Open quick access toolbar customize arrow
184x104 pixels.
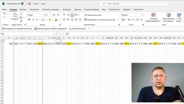coord(89,29)
